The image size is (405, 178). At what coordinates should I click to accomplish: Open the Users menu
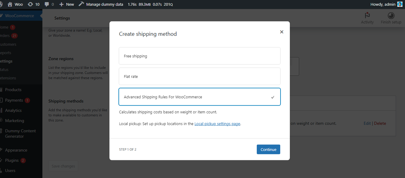10,170
